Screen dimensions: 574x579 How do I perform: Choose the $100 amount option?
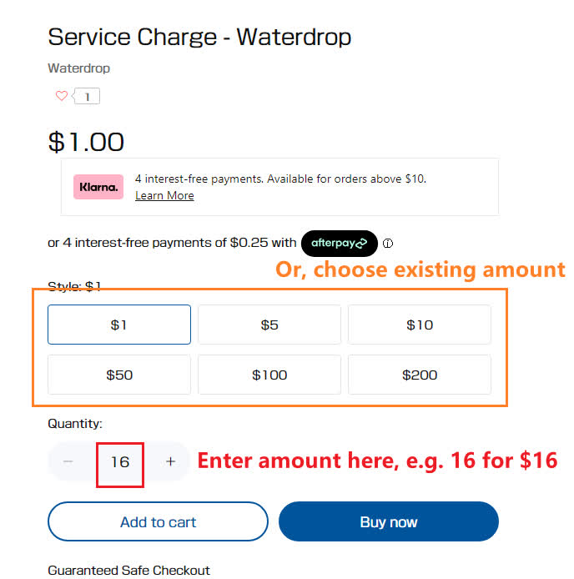click(x=269, y=375)
